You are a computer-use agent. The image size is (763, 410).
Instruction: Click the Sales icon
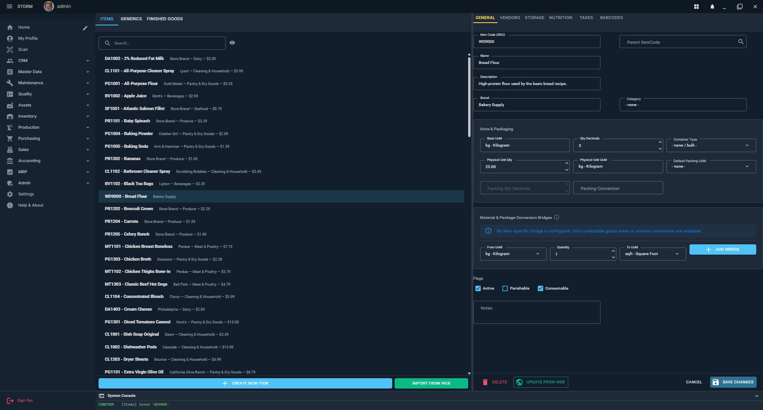[x=10, y=150]
